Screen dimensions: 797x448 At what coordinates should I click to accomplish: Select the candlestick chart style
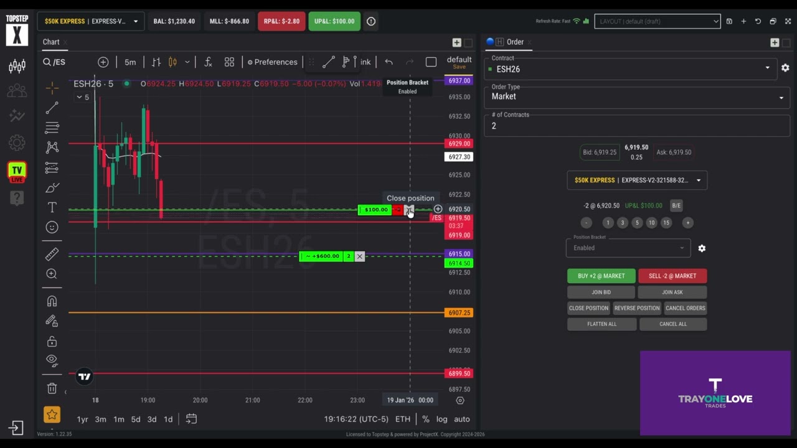pyautogui.click(x=172, y=62)
